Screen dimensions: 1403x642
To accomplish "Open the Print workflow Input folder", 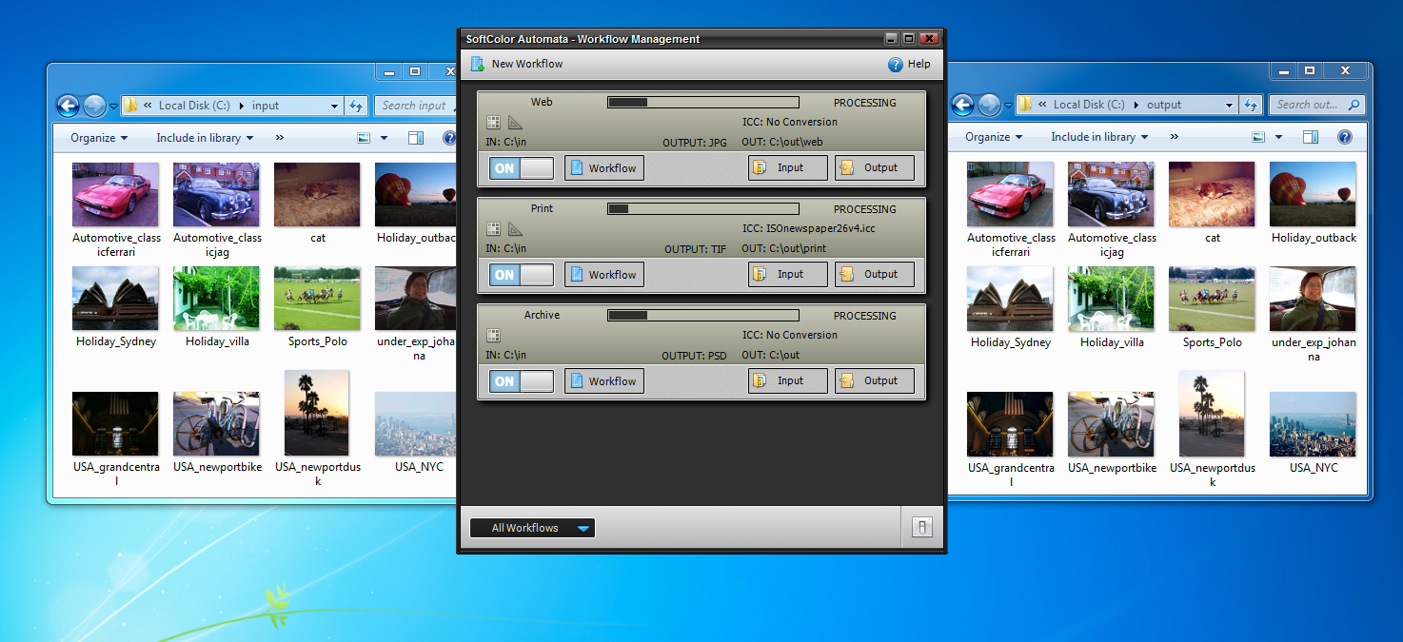I will coord(788,274).
